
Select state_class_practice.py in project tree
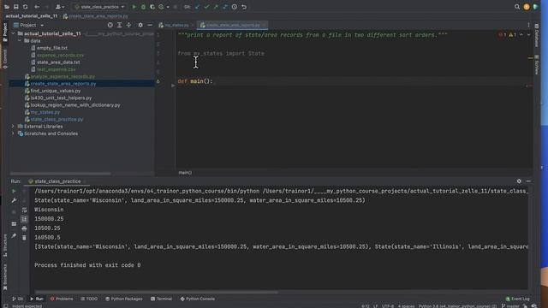click(x=57, y=120)
